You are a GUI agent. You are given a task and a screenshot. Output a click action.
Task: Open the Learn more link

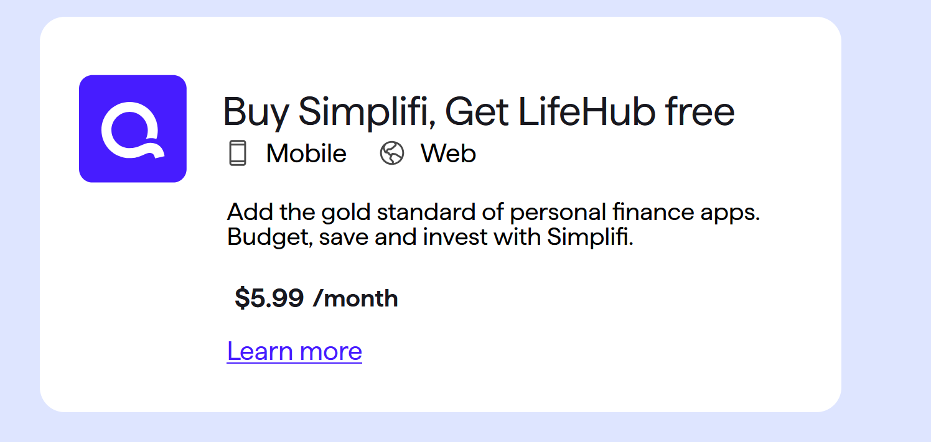click(x=294, y=351)
